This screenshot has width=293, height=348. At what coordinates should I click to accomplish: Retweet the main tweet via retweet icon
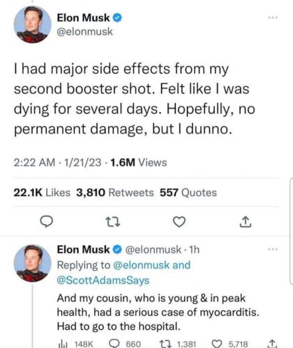click(113, 222)
